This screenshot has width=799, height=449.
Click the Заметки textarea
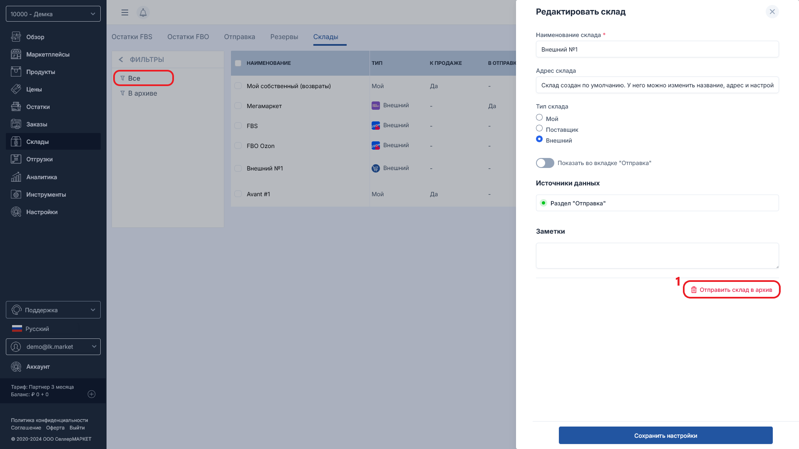[658, 256]
